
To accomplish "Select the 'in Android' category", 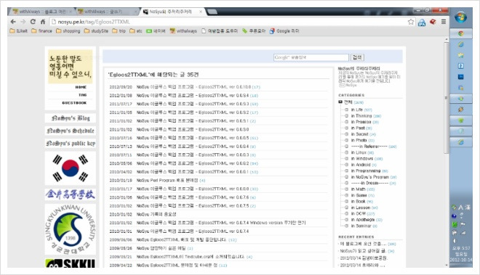I will coord(361,165).
